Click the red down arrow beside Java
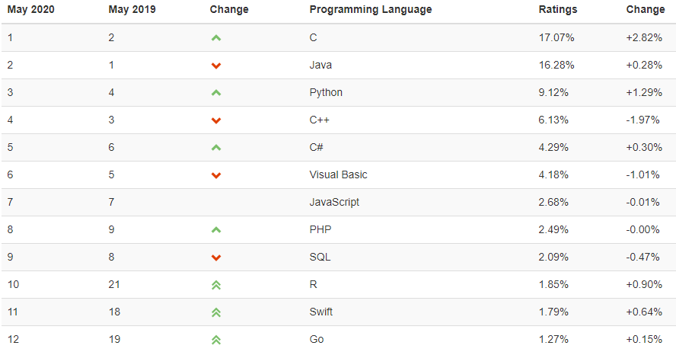 (215, 66)
